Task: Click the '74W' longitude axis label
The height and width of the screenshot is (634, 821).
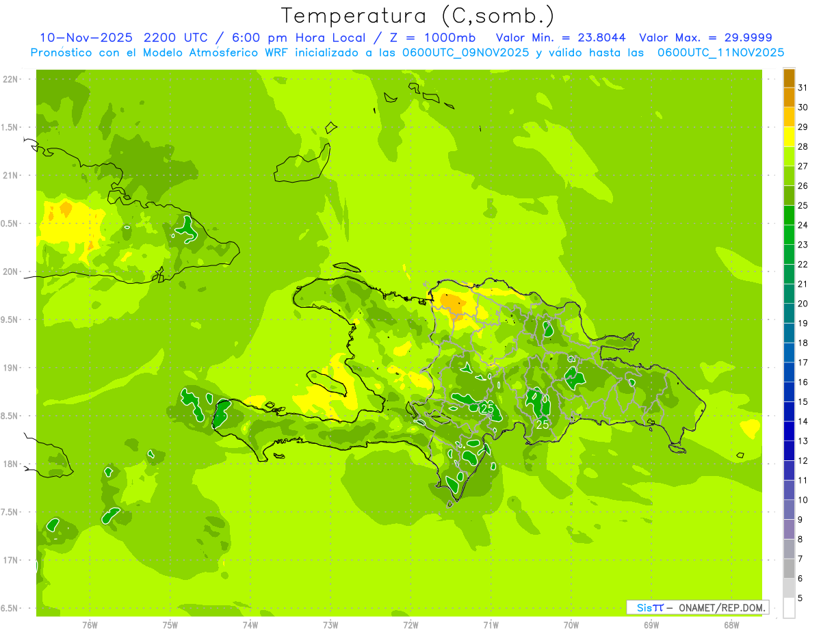Action: coord(250,626)
